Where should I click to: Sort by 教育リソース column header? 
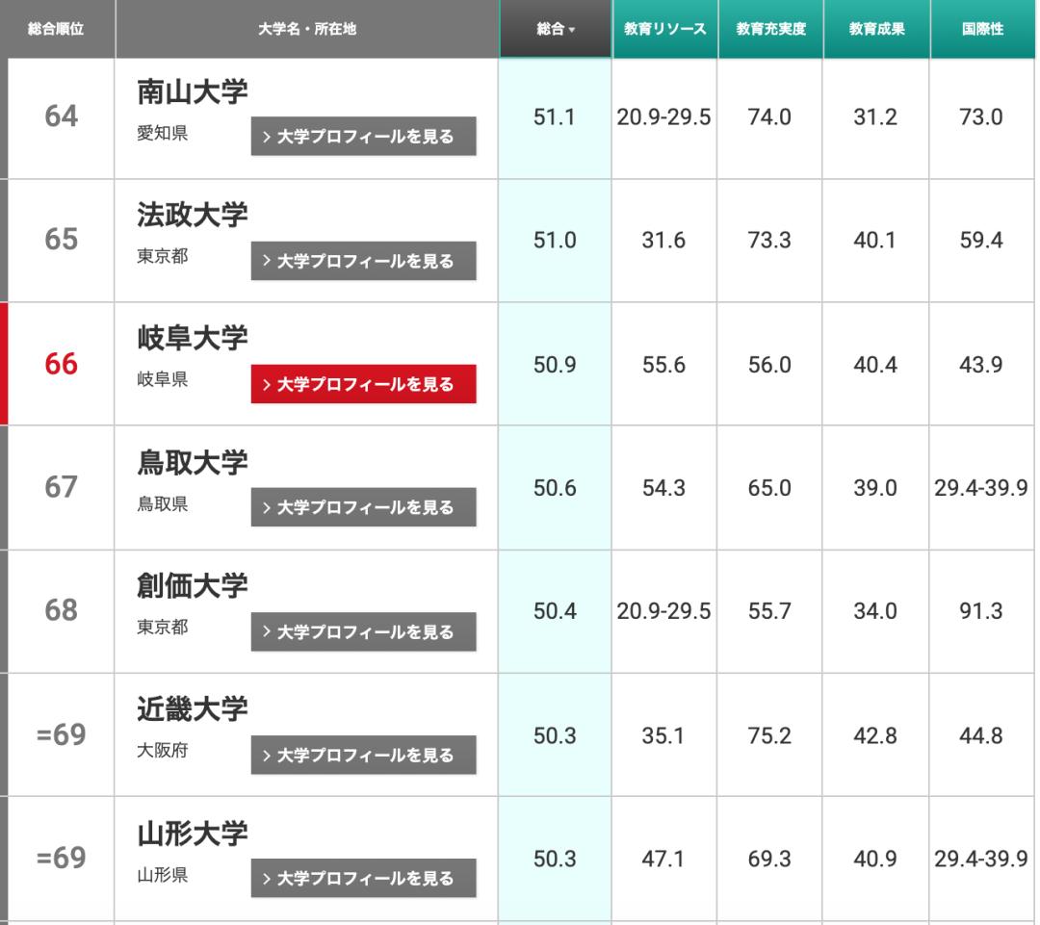pos(664,29)
